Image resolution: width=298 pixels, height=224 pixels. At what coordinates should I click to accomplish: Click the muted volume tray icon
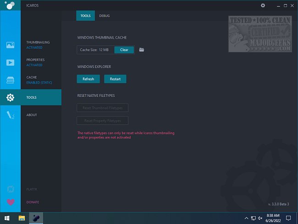[260, 218]
